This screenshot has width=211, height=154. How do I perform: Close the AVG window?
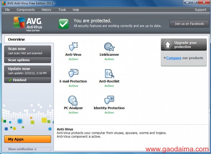[x=204, y=2]
